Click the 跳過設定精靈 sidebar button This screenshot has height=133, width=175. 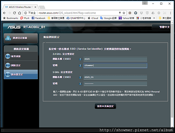click(21, 38)
